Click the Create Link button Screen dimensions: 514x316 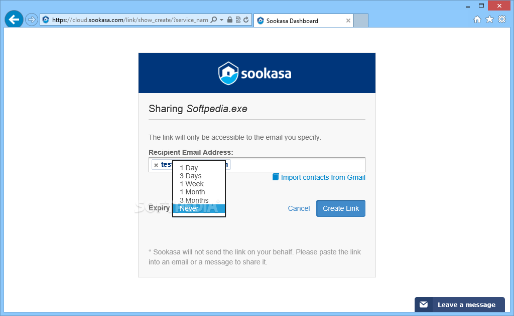341,208
